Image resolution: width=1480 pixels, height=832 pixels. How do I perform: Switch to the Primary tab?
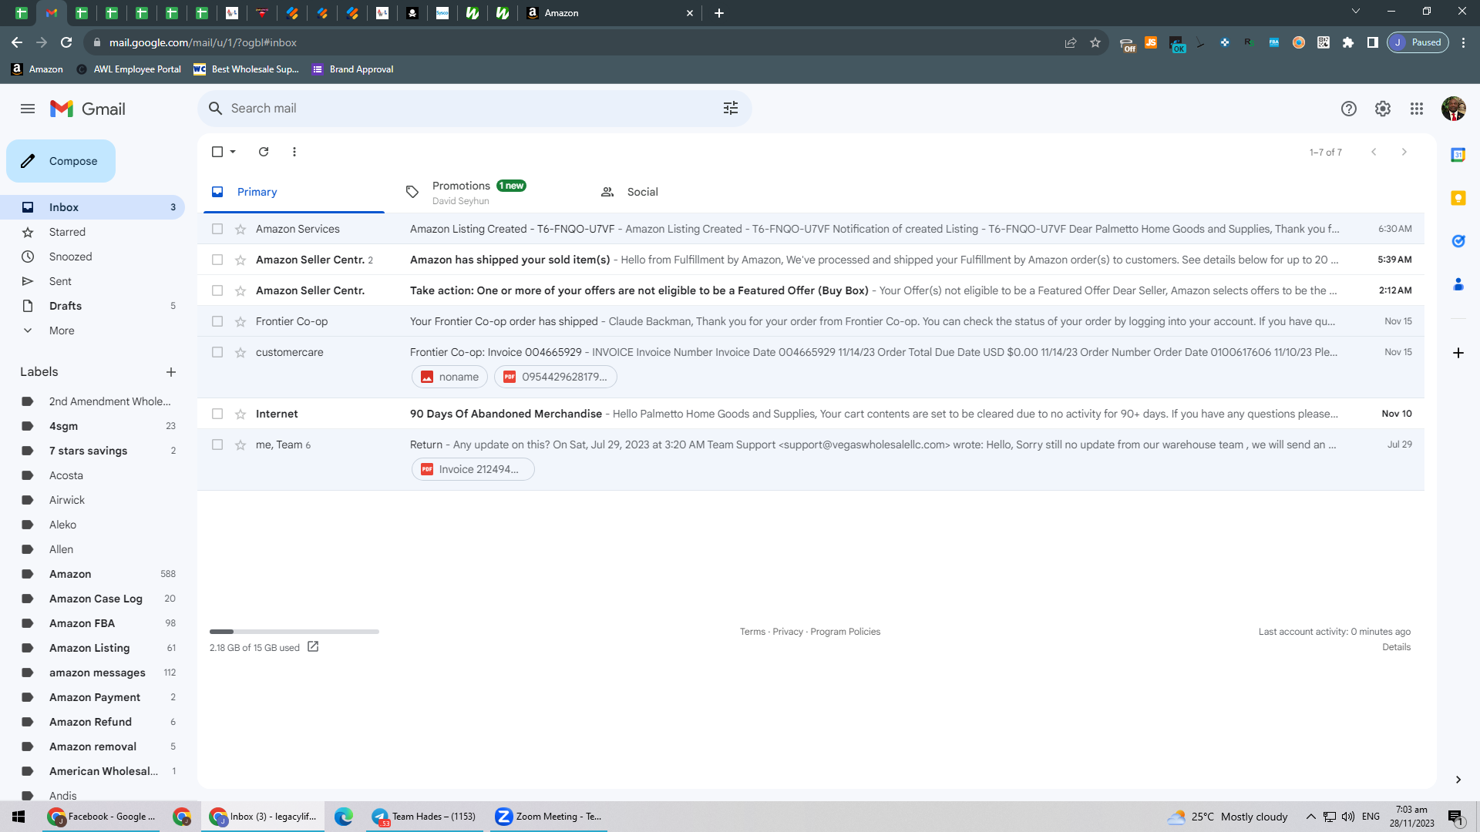tap(294, 193)
